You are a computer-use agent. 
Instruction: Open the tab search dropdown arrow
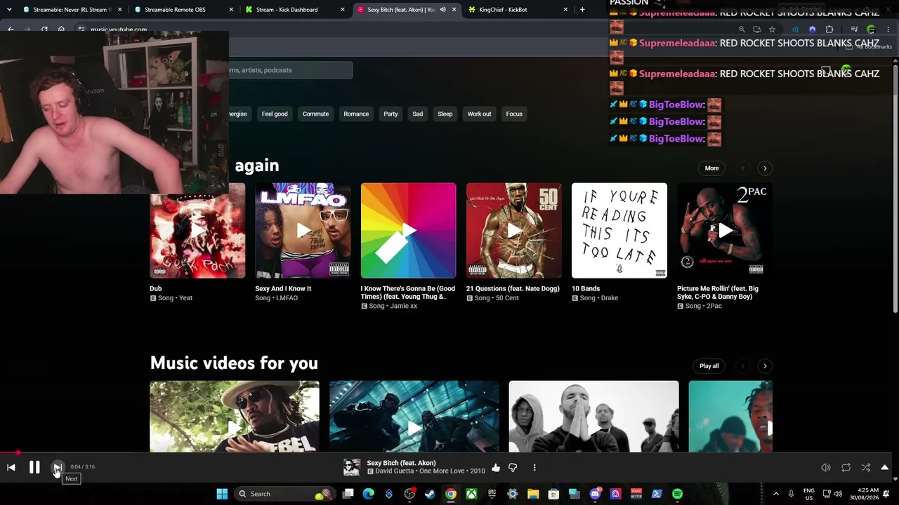pos(9,10)
